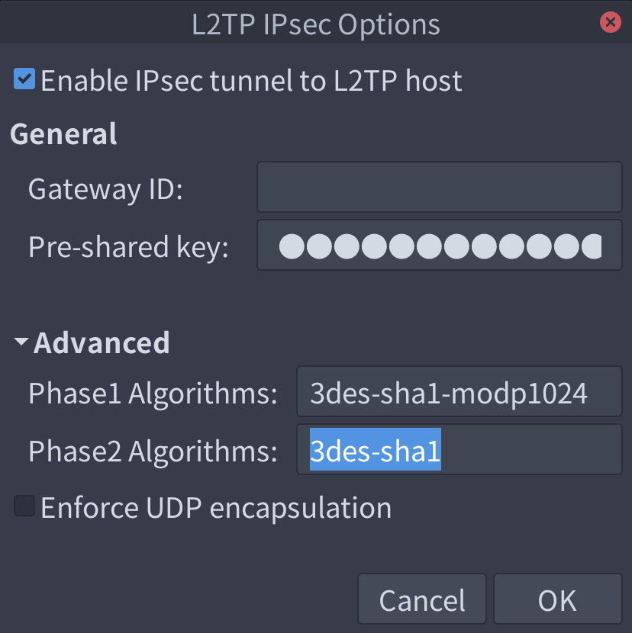Collapse the Advanced section triangle
632x633 pixels.
coord(21,343)
